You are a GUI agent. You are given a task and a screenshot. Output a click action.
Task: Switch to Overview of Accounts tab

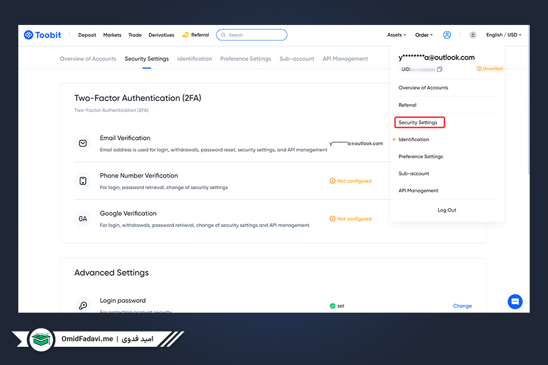click(x=88, y=58)
